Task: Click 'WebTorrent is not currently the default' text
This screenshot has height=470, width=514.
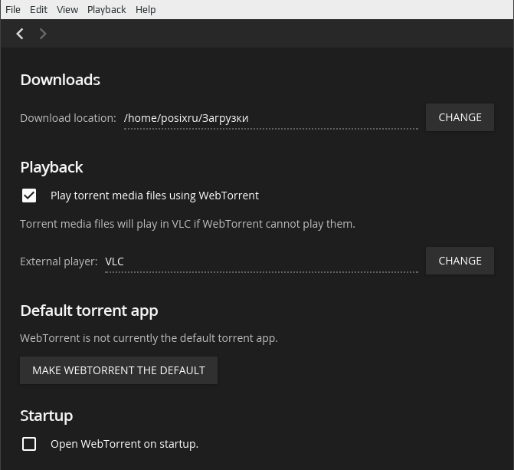Action: 149,338
